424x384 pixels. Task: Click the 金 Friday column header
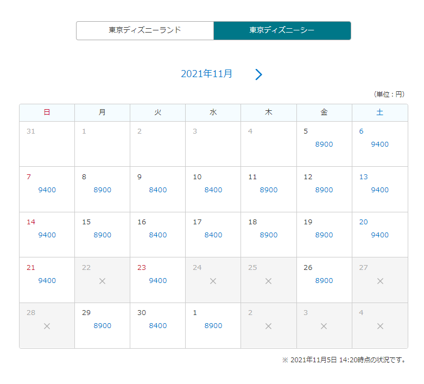pos(324,112)
